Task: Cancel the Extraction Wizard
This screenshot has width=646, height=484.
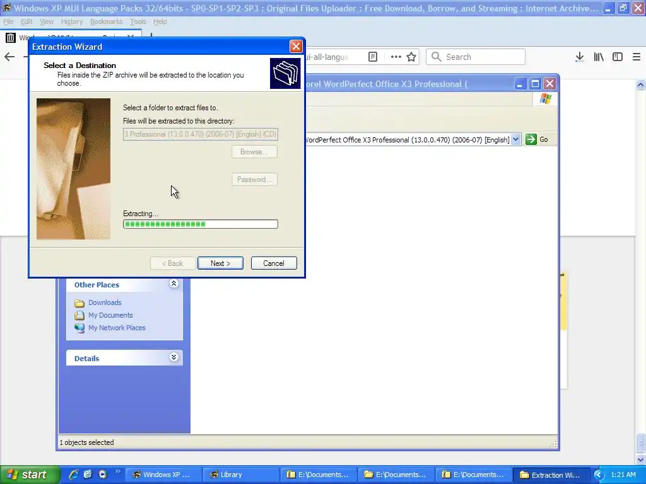Action: 274,263
